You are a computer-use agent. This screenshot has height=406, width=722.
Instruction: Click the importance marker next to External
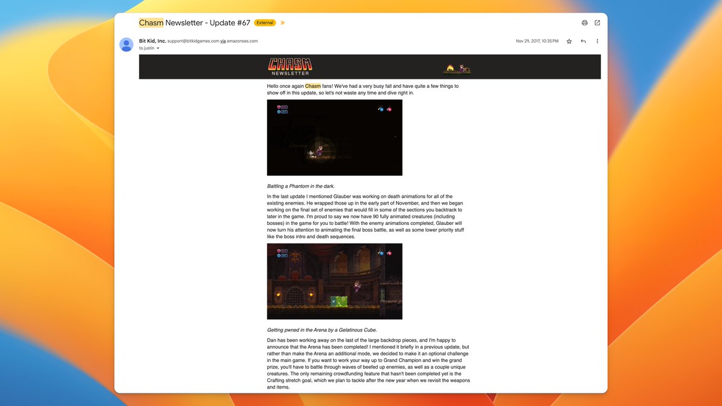coord(283,23)
